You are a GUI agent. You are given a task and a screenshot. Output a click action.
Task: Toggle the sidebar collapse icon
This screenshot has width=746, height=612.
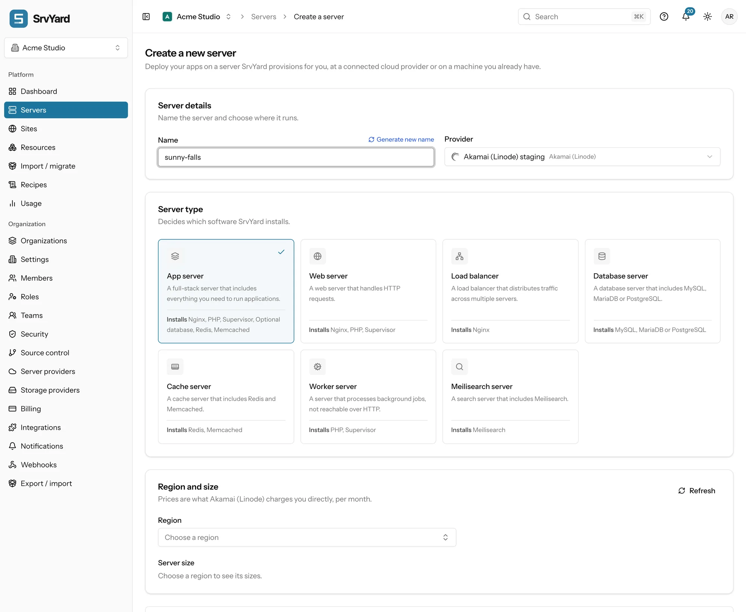click(x=146, y=17)
